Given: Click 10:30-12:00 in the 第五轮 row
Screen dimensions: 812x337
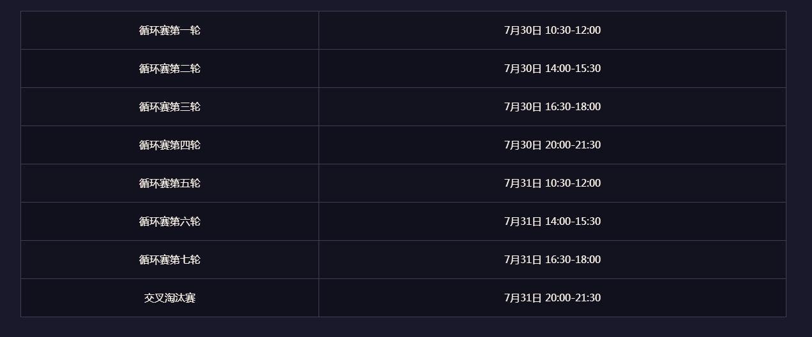Looking at the screenshot, I should 573,183.
